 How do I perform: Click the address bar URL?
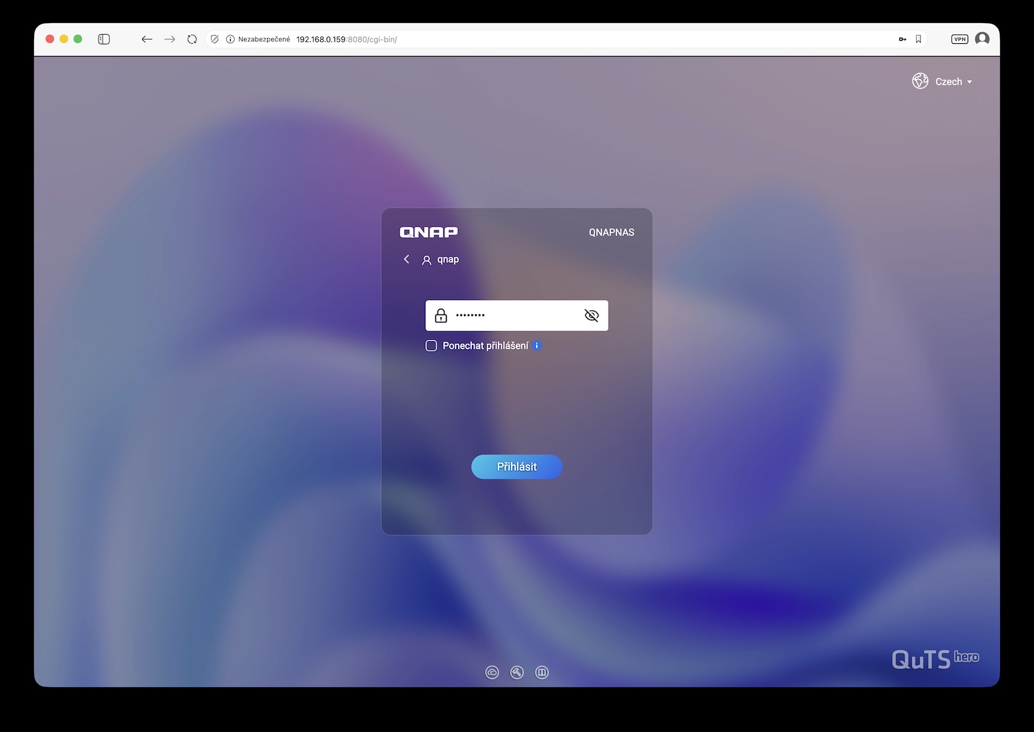[347, 39]
